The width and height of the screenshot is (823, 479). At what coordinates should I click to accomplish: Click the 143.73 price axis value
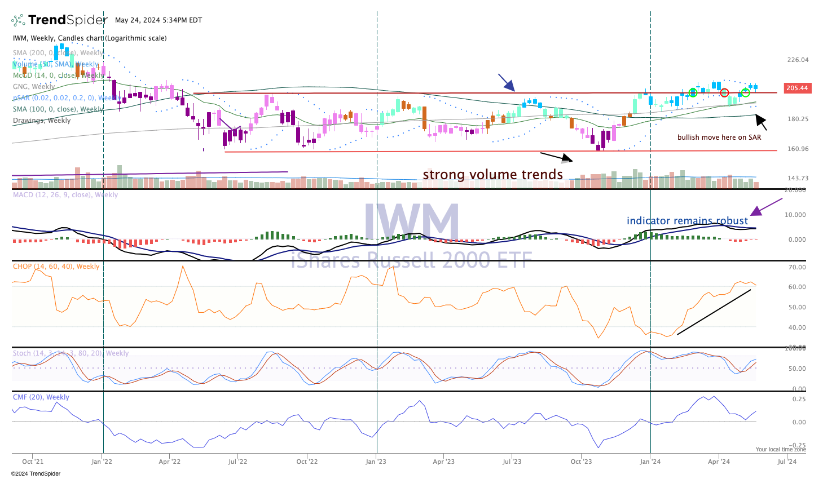tap(798, 178)
